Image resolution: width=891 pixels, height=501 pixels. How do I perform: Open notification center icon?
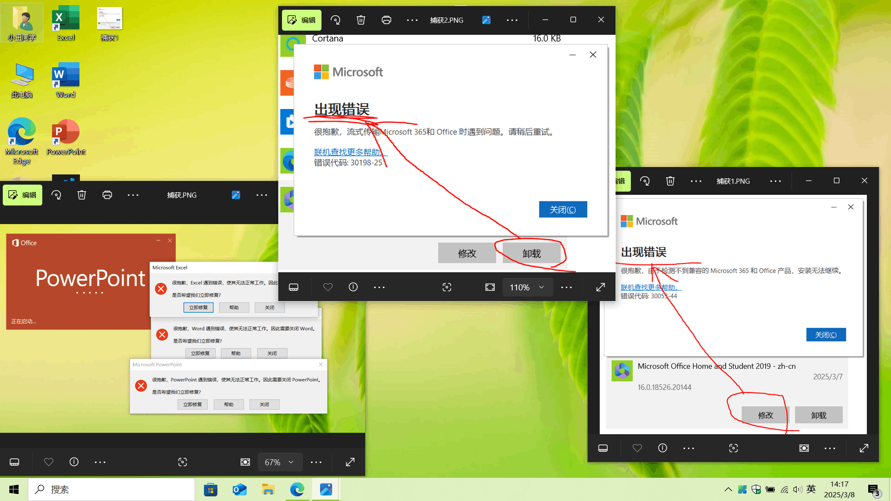coord(874,489)
